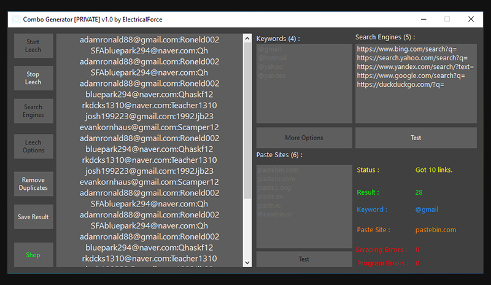This screenshot has width=491, height=285.
Task: Click the results list scroll up arrow
Action: tap(247, 38)
